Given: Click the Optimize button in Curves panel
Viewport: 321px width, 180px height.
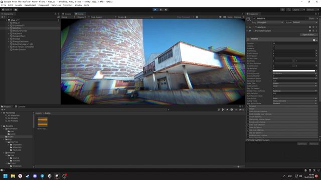Looking at the screenshot, I should click(x=302, y=143).
